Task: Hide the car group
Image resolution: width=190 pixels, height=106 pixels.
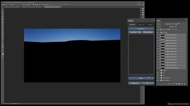Action: 158,75
